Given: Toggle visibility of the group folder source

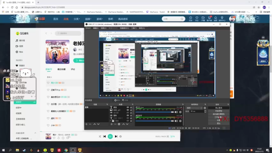Looking at the screenshot, I should [128, 121].
